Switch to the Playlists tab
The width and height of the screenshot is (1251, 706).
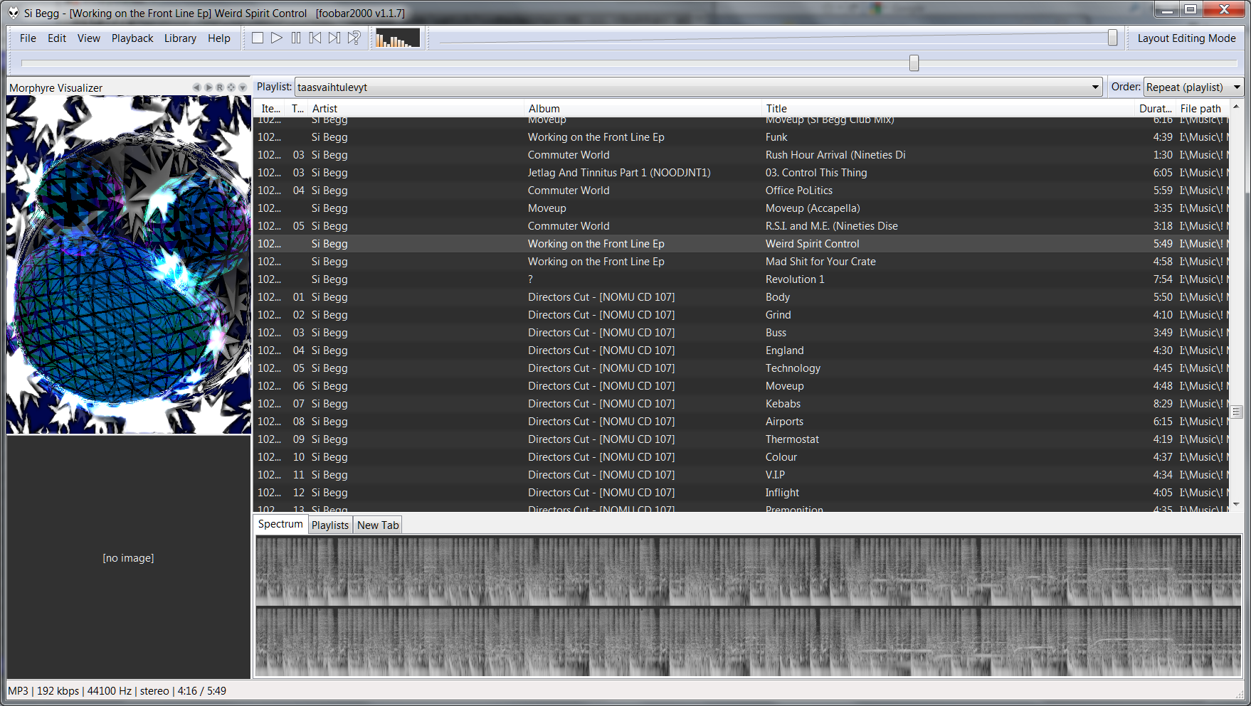coord(330,525)
